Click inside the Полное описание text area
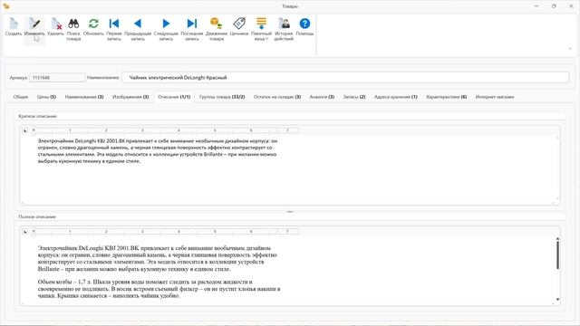 288,270
